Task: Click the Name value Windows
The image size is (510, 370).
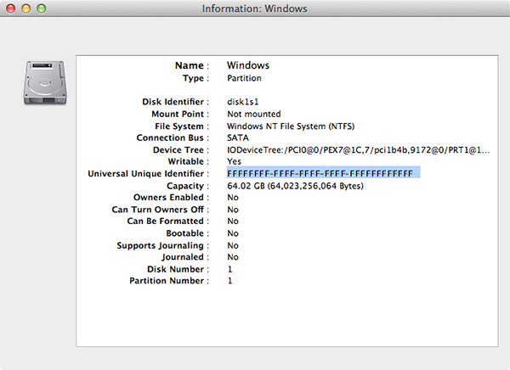Action: [248, 65]
